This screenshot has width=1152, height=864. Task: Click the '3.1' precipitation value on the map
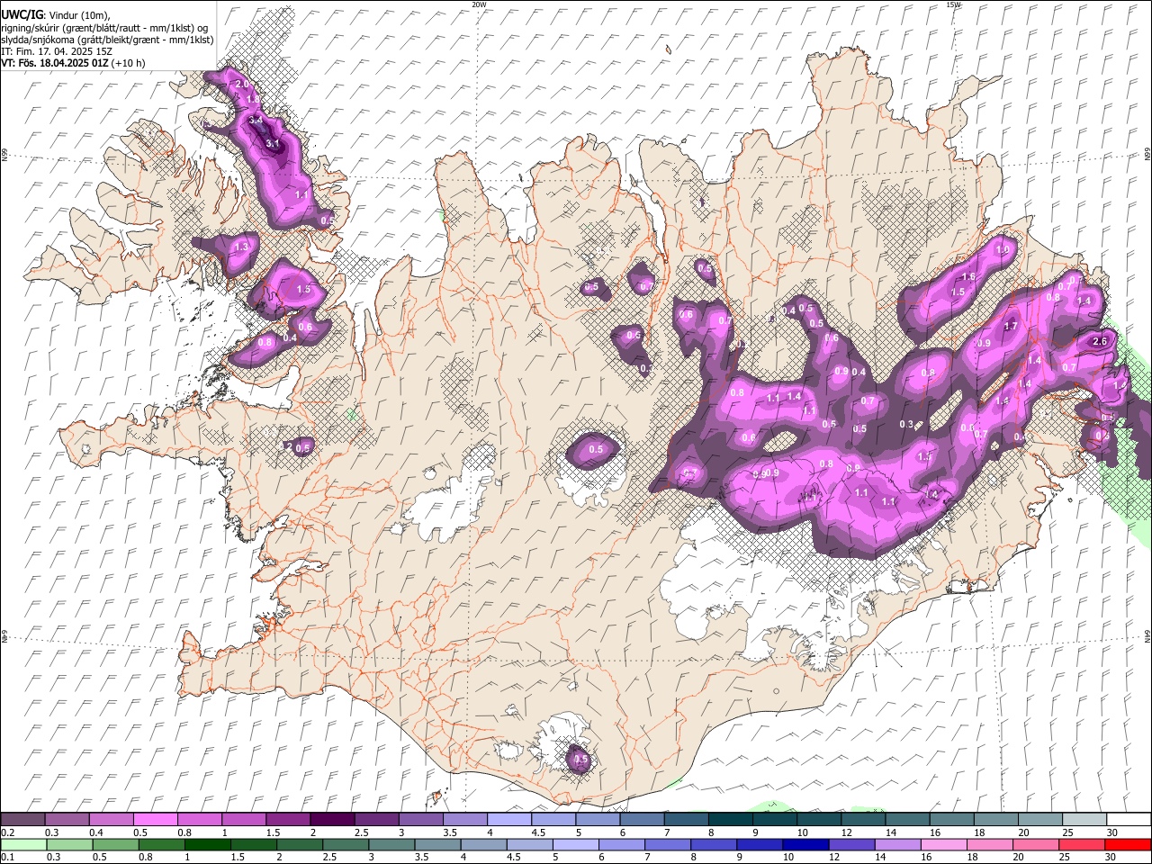coord(274,144)
